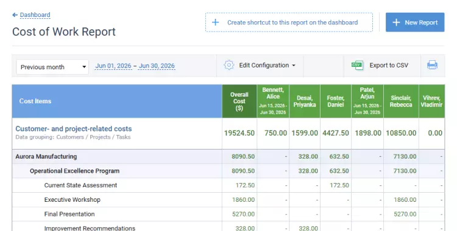Click Operational Excellence Program Foster value 632.50
457x231 pixels.
(x=339, y=171)
